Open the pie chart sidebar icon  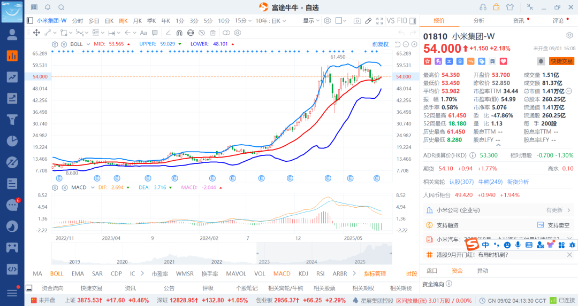(x=12, y=141)
